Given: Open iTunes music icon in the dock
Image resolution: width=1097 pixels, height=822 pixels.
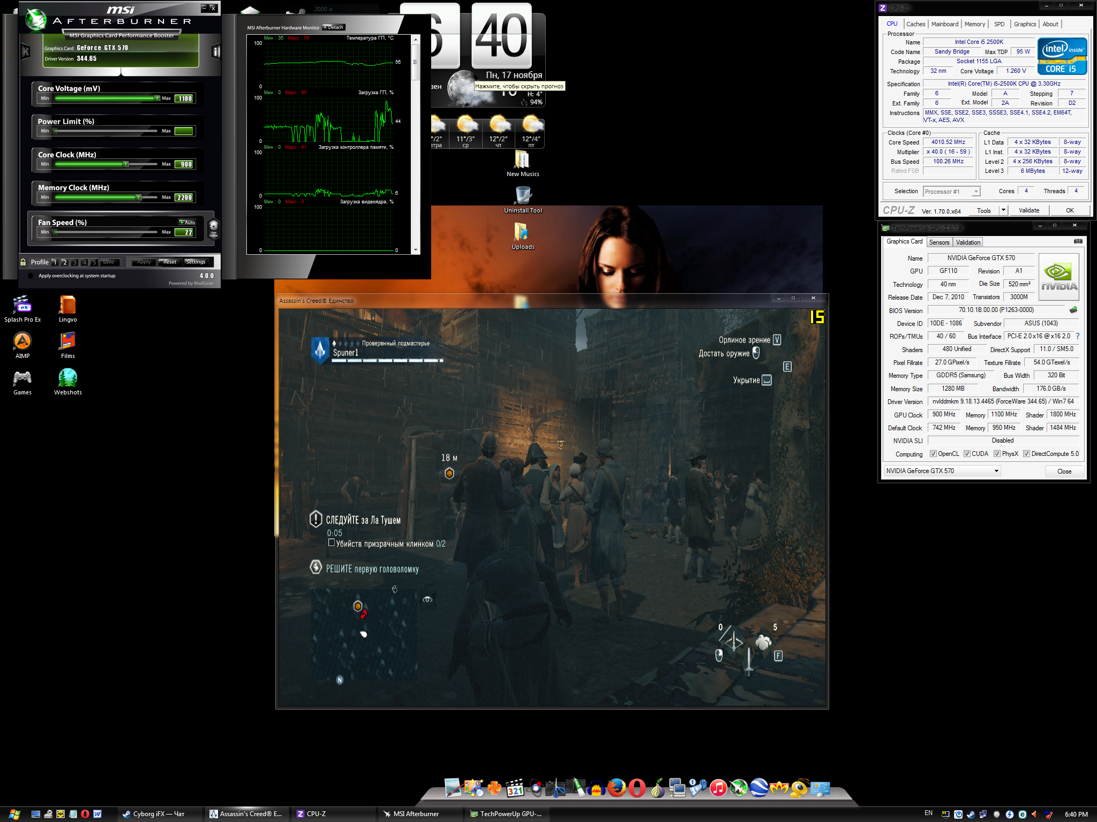Looking at the screenshot, I should (718, 788).
